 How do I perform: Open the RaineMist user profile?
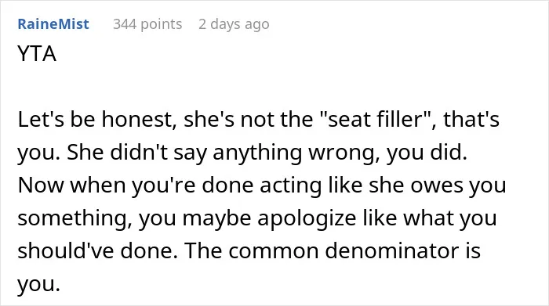(x=53, y=24)
